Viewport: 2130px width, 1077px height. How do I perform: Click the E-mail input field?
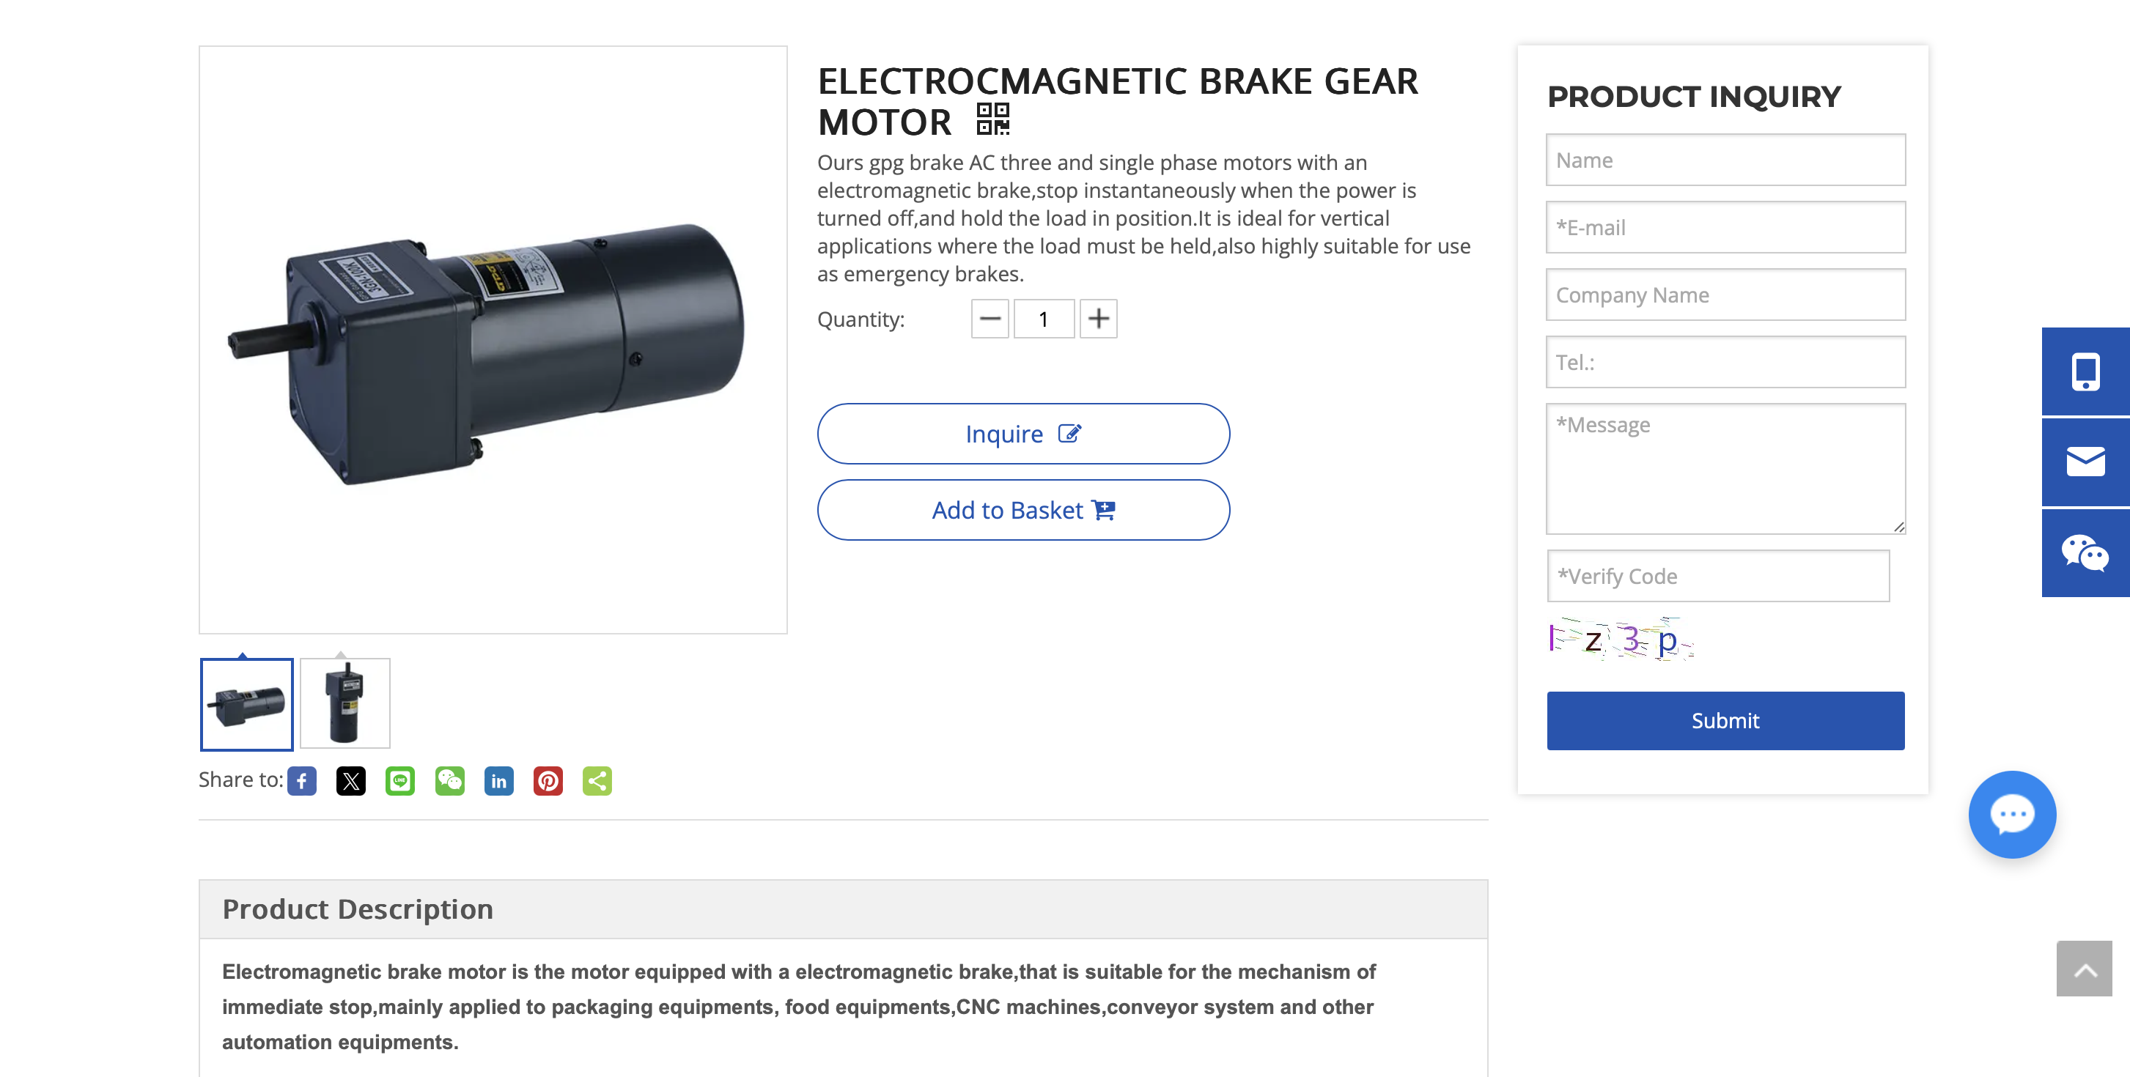pyautogui.click(x=1725, y=227)
